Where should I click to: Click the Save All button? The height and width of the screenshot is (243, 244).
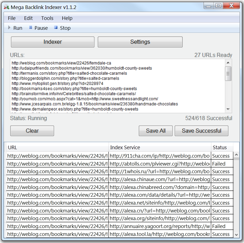(x=155, y=131)
